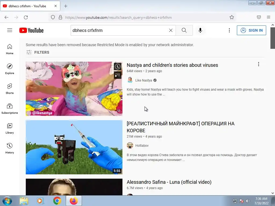Open title 'Alessandro Safina - Luna (official video)'
Screen dimensions: 275x206
point(169,182)
